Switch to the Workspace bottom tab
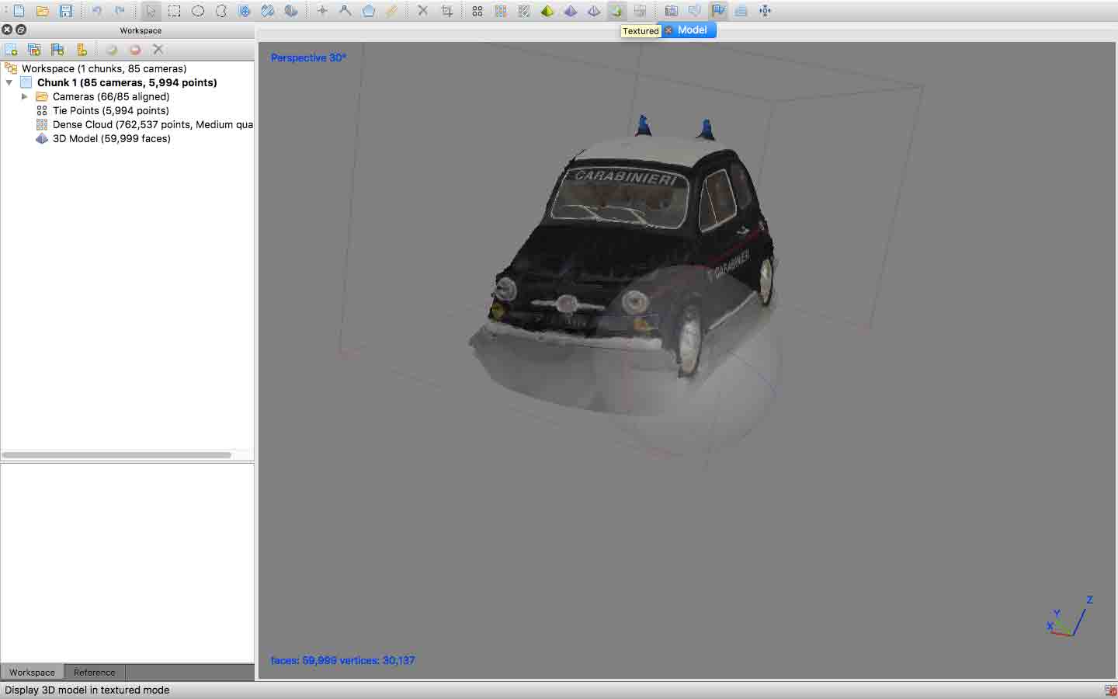 (32, 673)
